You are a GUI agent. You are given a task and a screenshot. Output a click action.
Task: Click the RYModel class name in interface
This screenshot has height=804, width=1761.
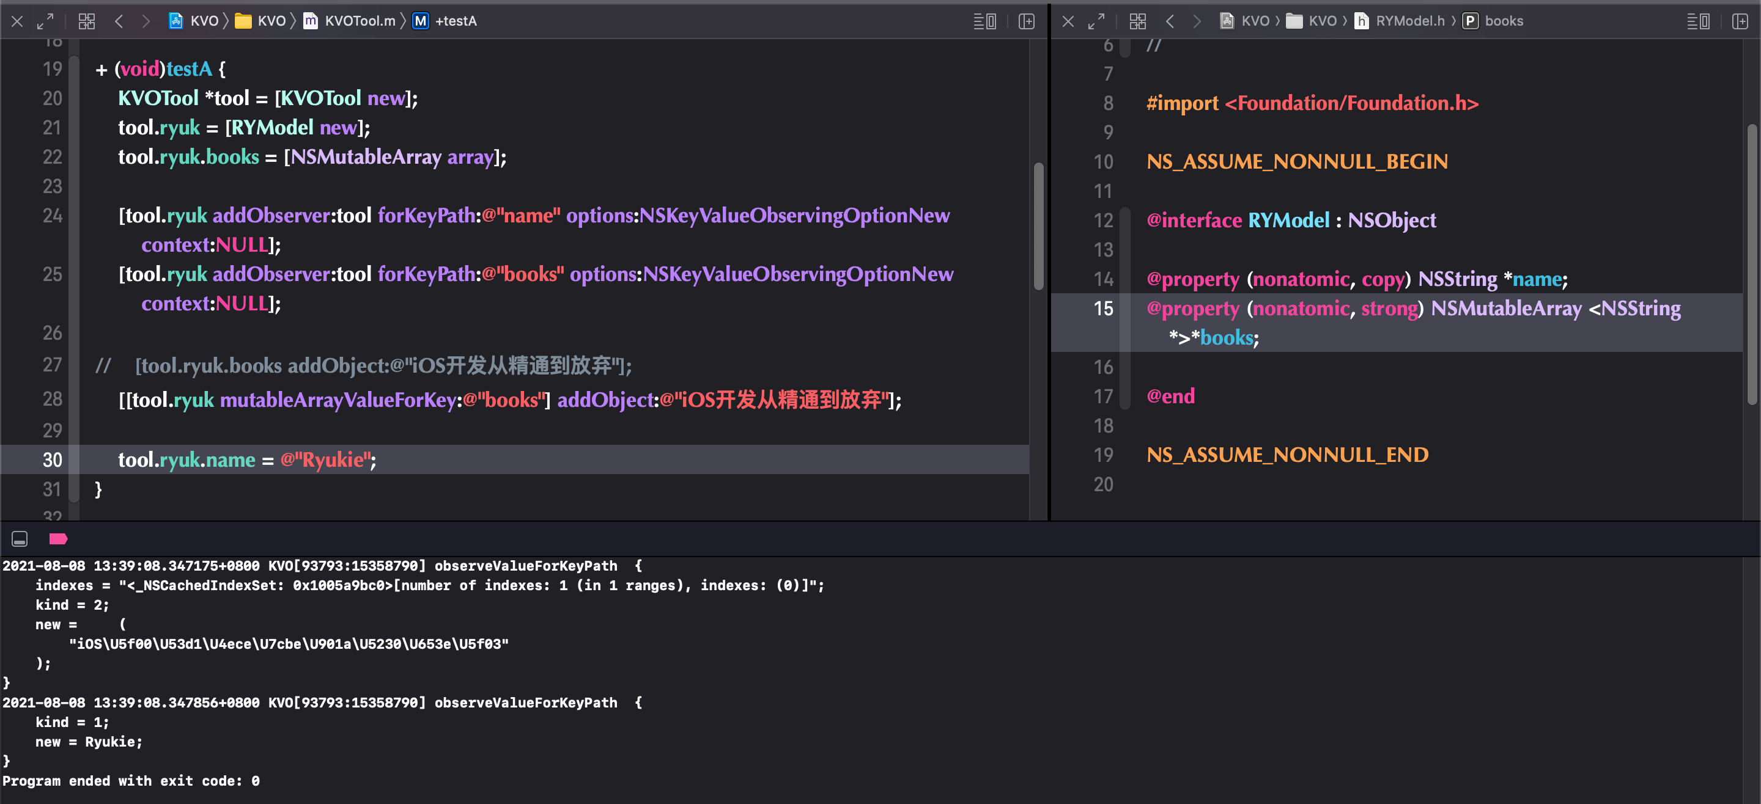(1288, 220)
